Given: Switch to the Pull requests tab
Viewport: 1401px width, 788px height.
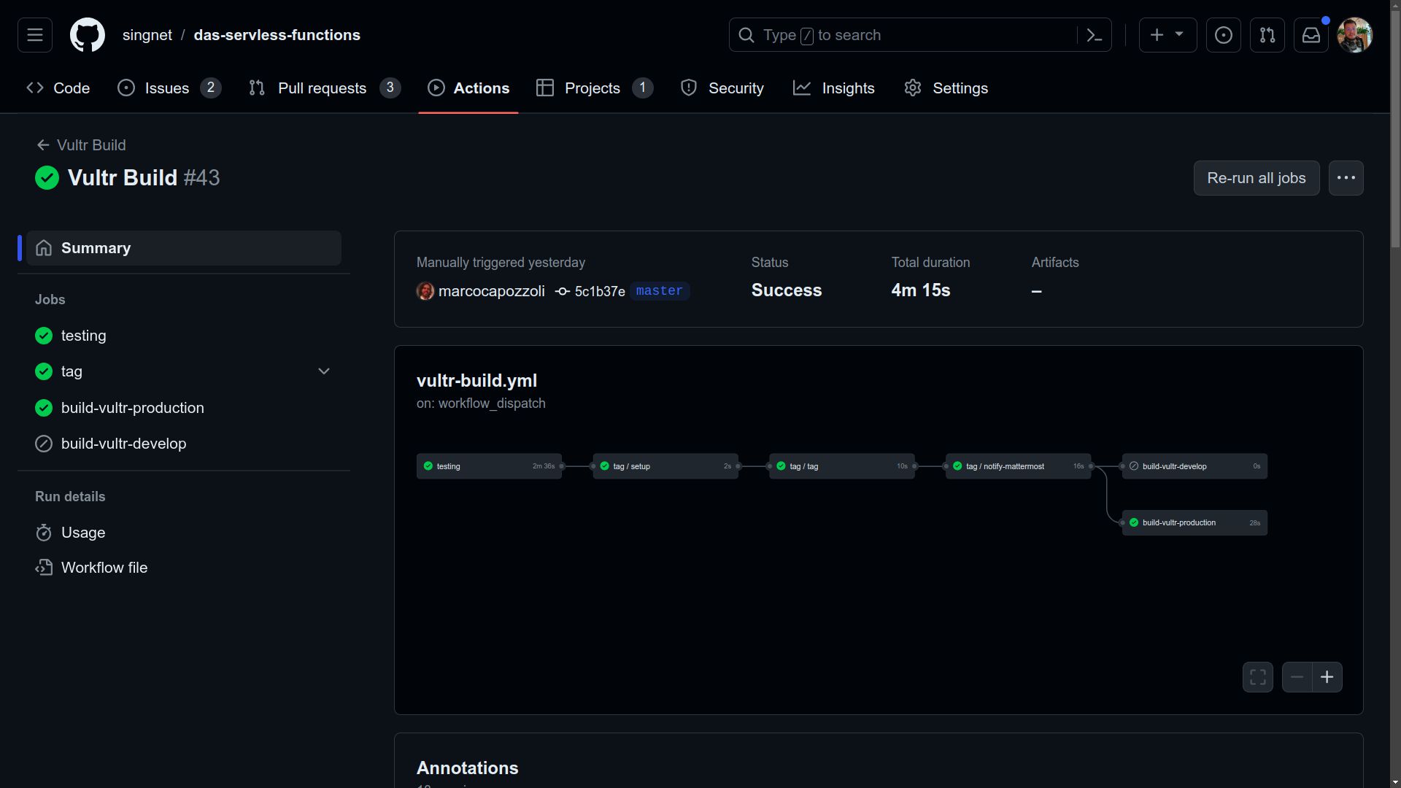Looking at the screenshot, I should 325,88.
